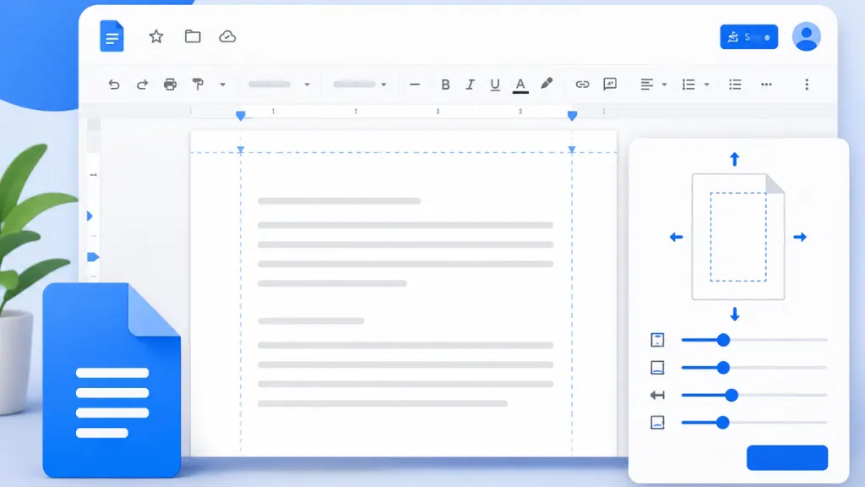Click the Docs home document icon
This screenshot has width=865, height=487.
pos(112,36)
